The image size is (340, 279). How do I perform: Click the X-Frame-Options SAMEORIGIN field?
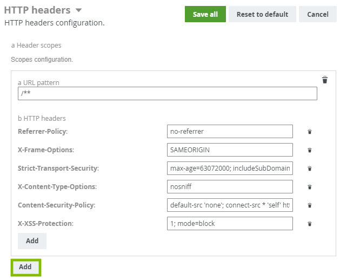230,150
